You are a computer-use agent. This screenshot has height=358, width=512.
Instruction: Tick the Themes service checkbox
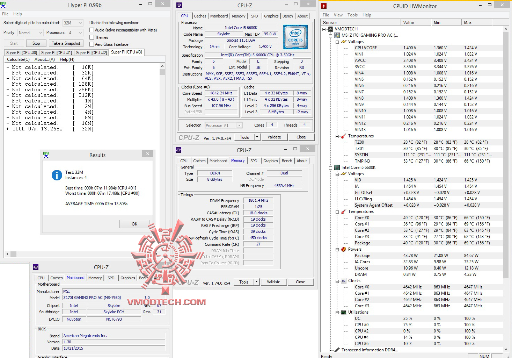coord(92,37)
